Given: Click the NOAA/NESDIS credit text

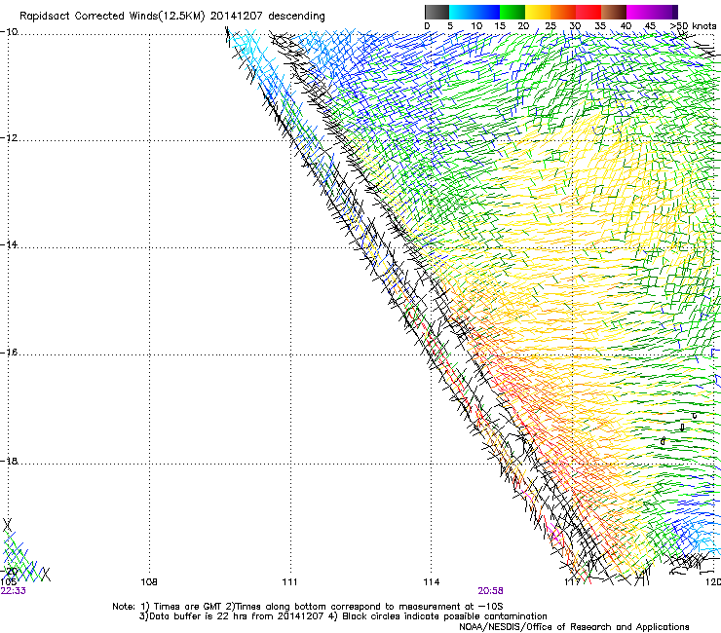Looking at the screenshot, I should tap(574, 627).
